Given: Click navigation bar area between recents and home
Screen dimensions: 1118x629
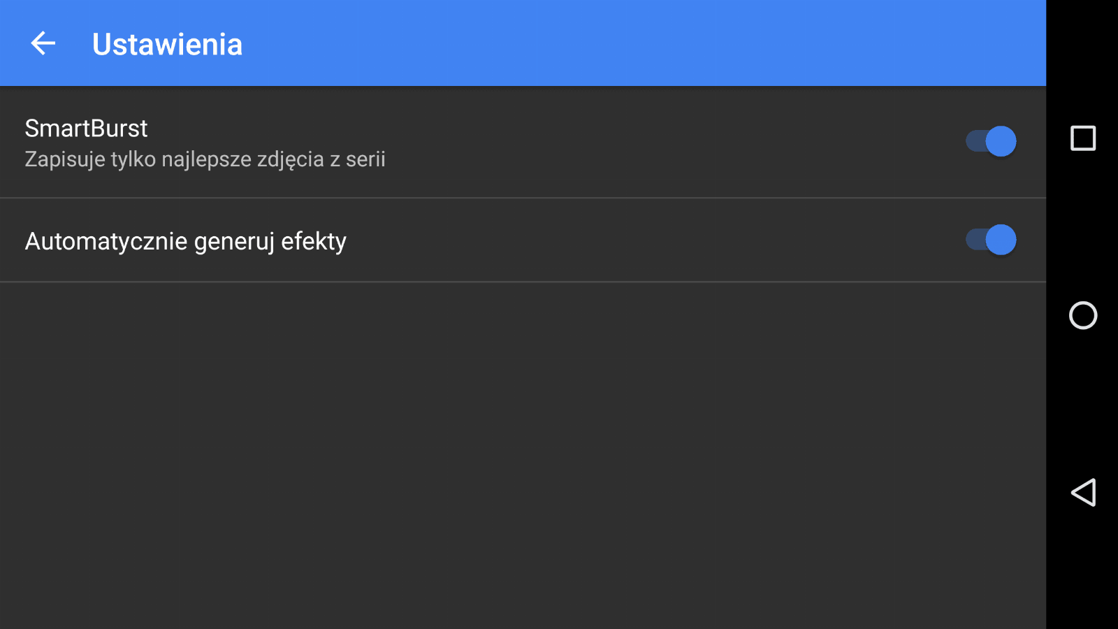Looking at the screenshot, I should [x=1083, y=226].
